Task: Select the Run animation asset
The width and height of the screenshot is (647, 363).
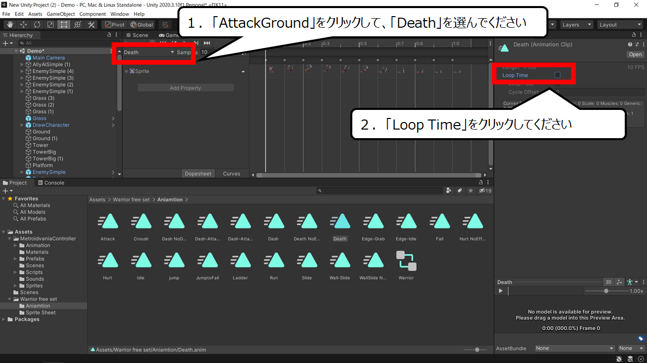Action: 273,266
